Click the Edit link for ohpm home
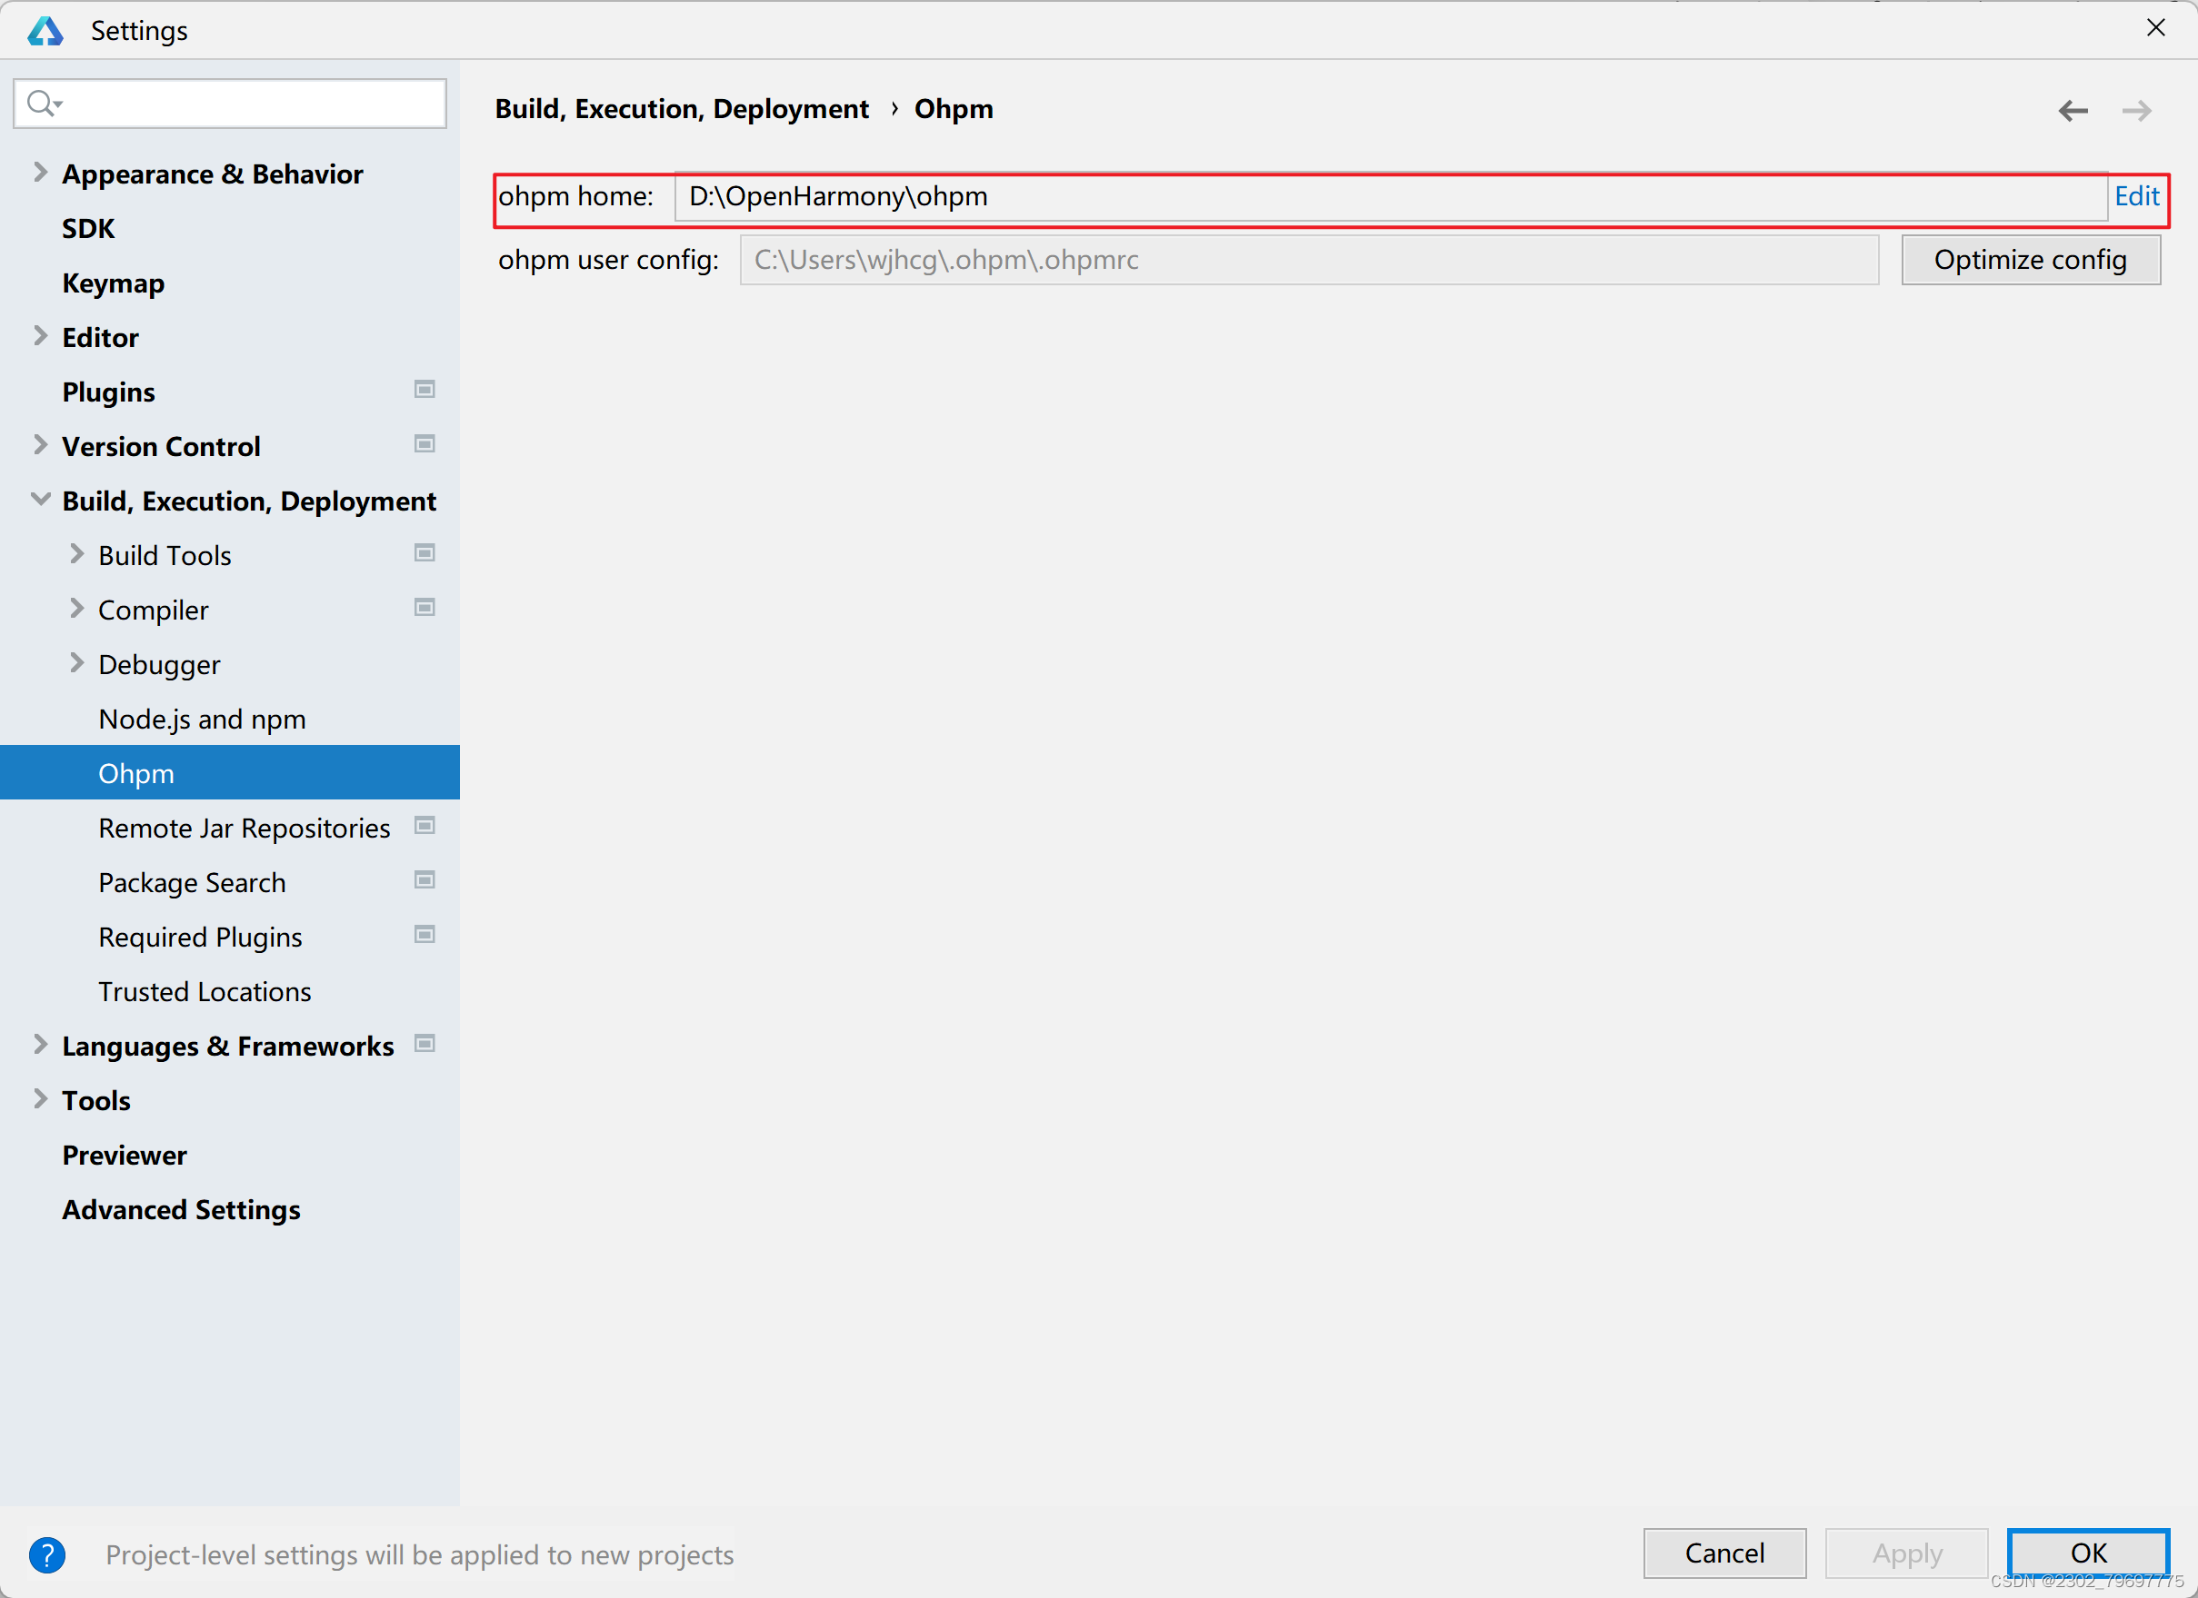2198x1598 pixels. (2136, 196)
